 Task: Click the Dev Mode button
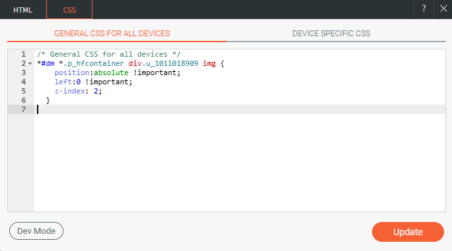click(36, 231)
